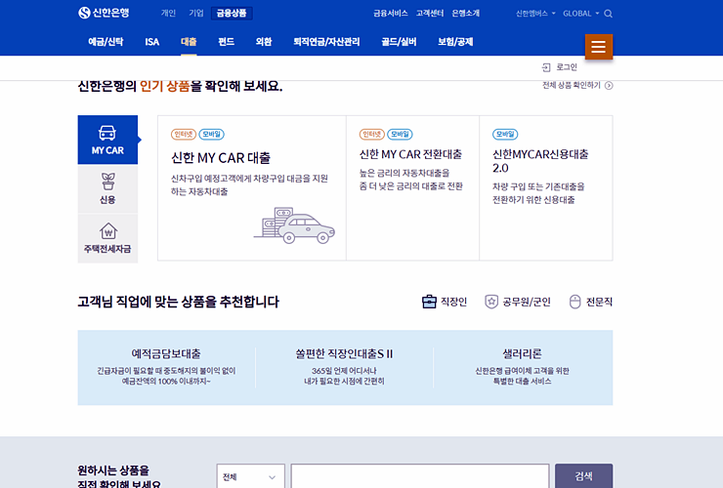Open the ISA menu item
The width and height of the screenshot is (723, 488).
(151, 42)
